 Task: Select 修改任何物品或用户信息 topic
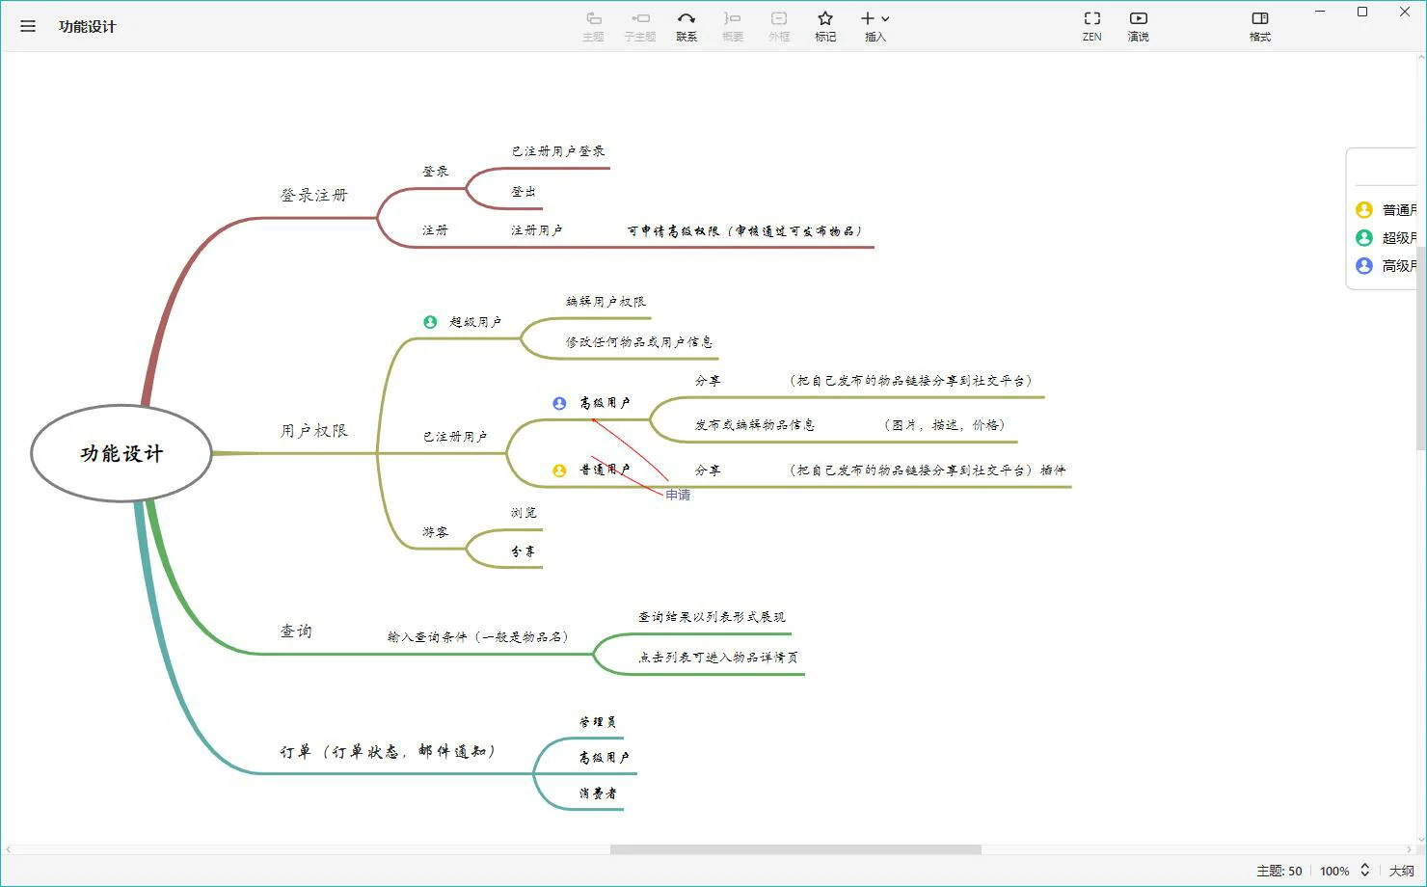coord(639,342)
